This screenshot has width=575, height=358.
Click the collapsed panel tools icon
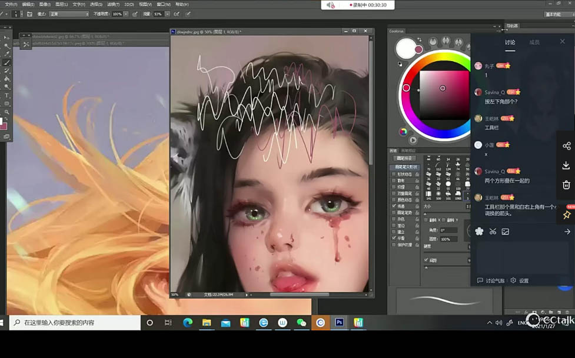point(26,44)
